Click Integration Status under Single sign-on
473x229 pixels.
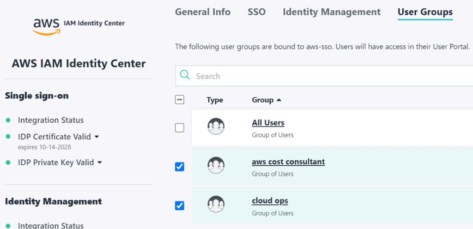(51, 120)
